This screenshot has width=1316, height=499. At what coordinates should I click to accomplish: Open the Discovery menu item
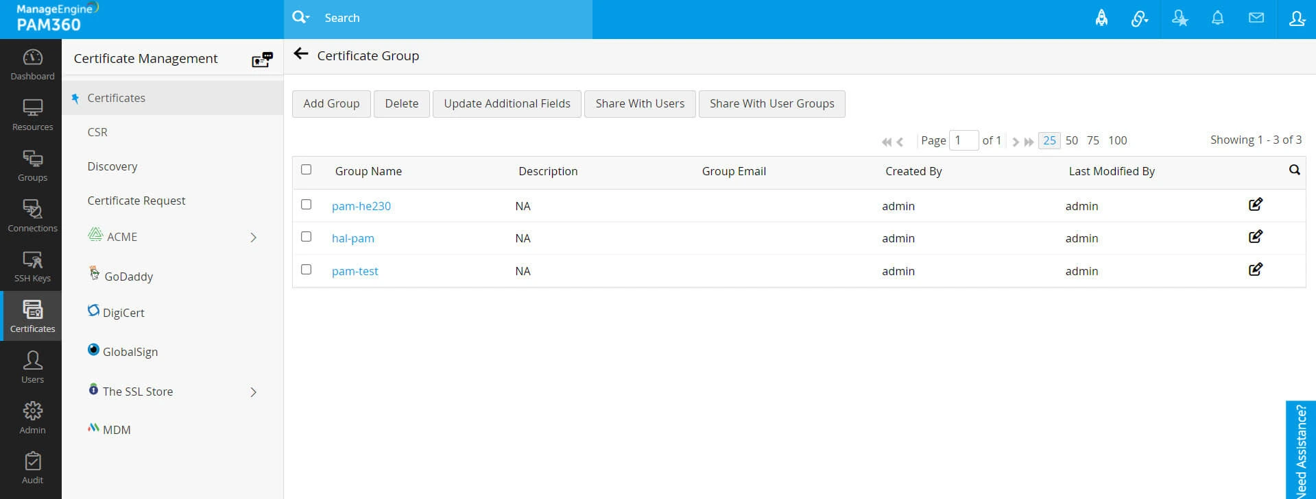coord(112,166)
